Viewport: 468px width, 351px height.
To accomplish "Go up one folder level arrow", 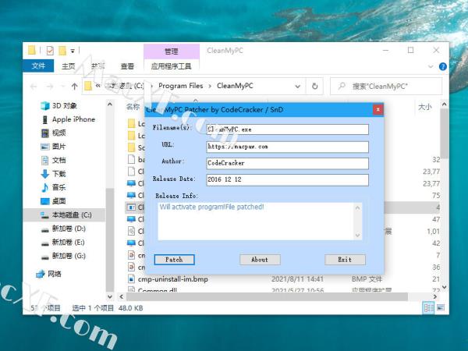I will pyautogui.click(x=74, y=87).
